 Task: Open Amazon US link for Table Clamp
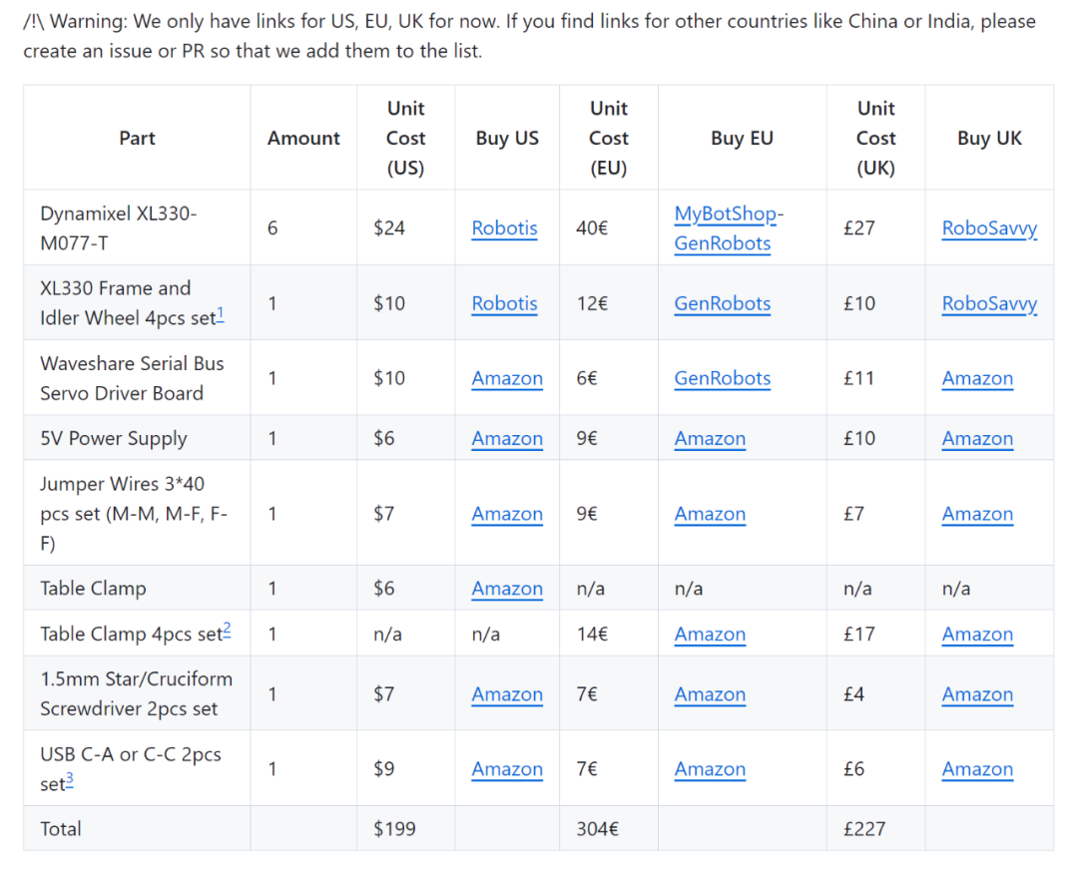coord(507,589)
